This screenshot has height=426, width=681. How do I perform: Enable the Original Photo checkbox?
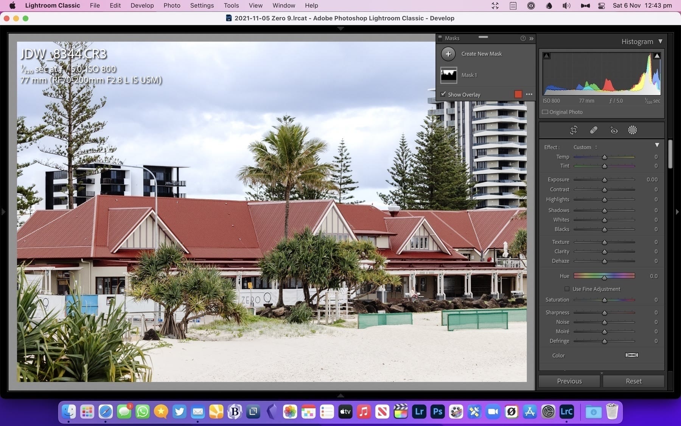545,112
